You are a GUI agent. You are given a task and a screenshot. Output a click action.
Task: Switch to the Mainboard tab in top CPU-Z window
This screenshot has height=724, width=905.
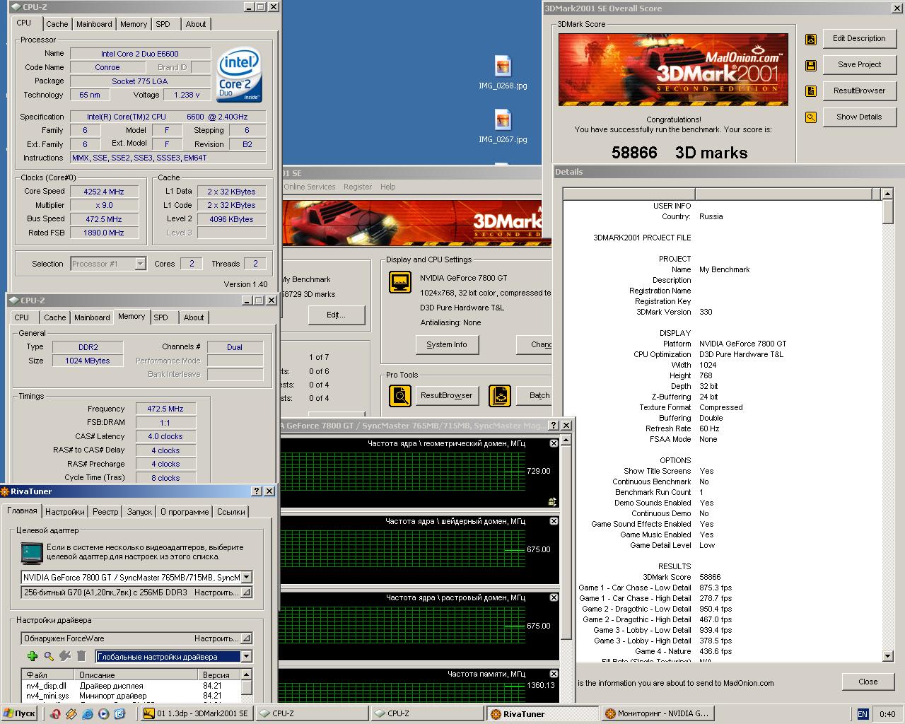pyautogui.click(x=94, y=24)
